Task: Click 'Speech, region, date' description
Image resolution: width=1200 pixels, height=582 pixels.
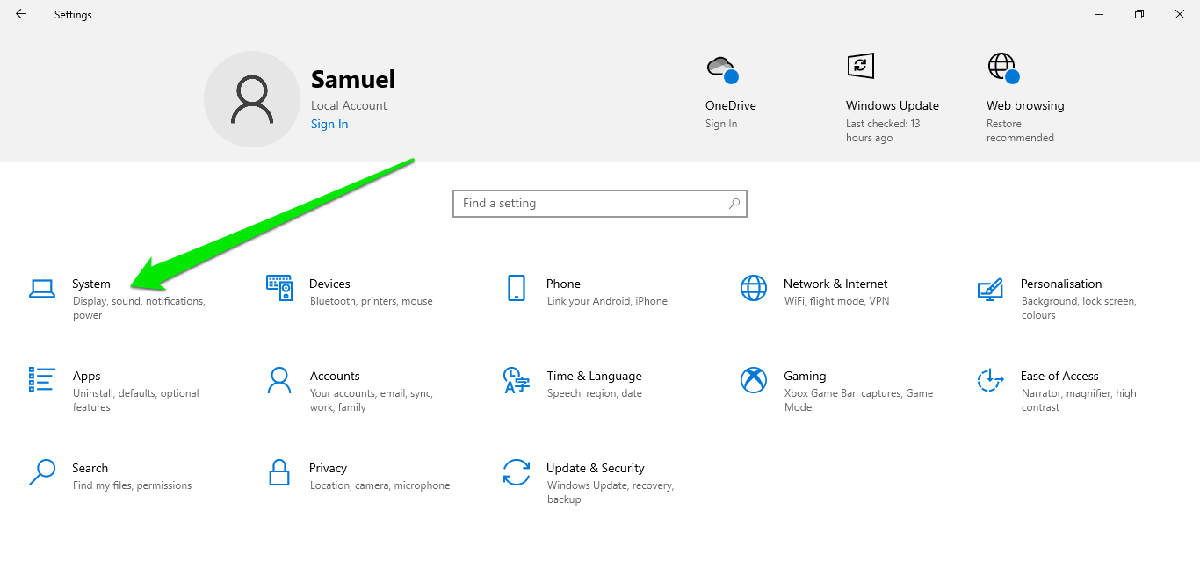Action: pyautogui.click(x=595, y=393)
